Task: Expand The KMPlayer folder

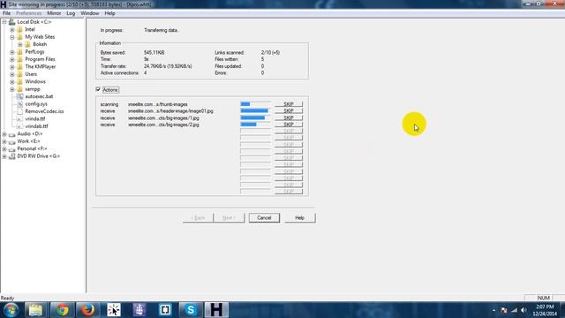Action: point(12,67)
